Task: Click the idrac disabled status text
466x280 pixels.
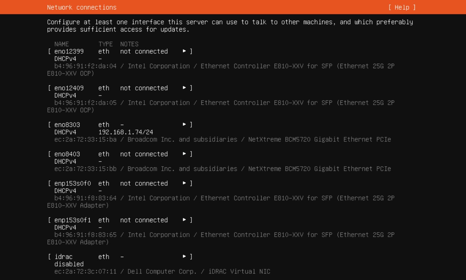Action: point(69,264)
